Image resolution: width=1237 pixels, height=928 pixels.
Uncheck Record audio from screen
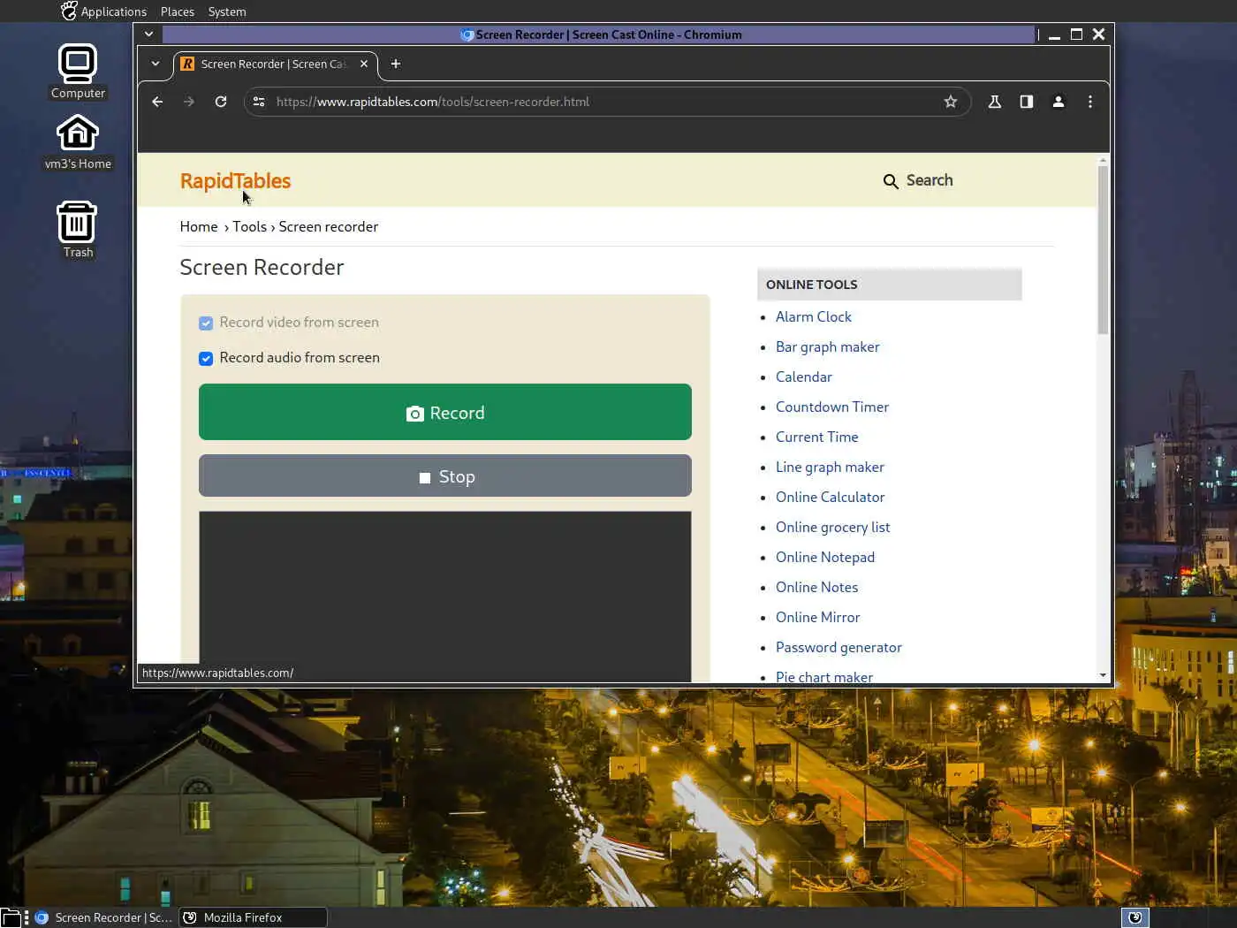[x=206, y=359]
